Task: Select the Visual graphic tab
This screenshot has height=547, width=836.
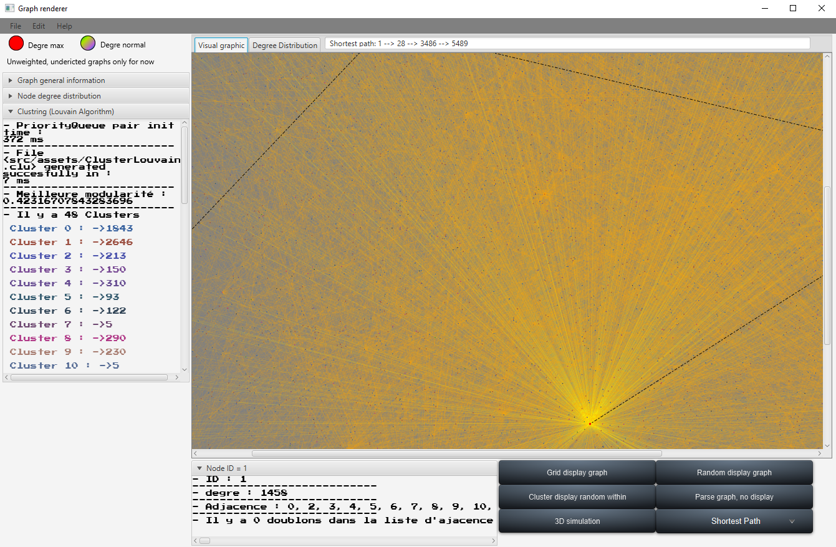Action: [221, 46]
